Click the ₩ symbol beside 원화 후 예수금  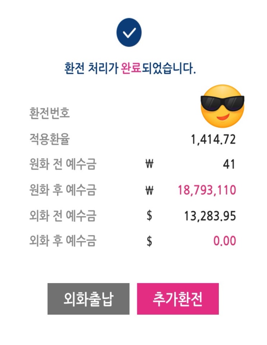point(149,190)
